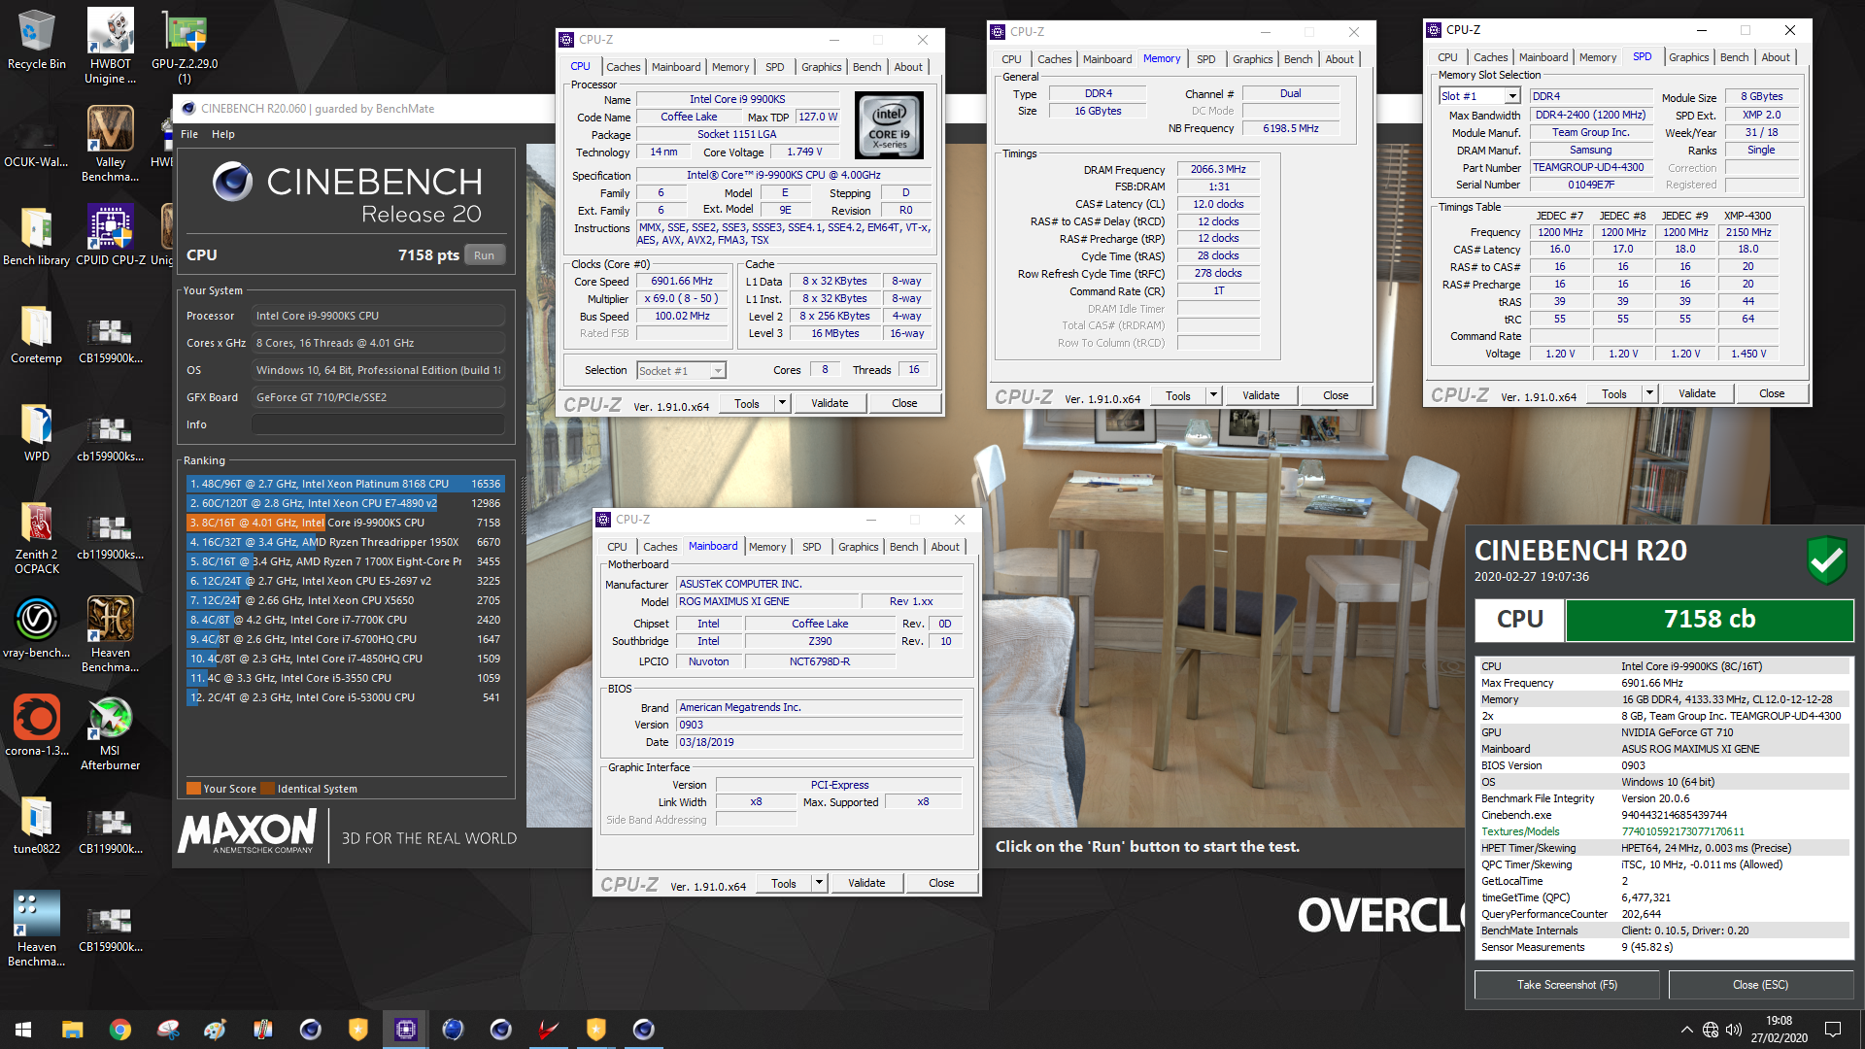Click the DRAM Frequency value 2066.3 MHz

1218,169
